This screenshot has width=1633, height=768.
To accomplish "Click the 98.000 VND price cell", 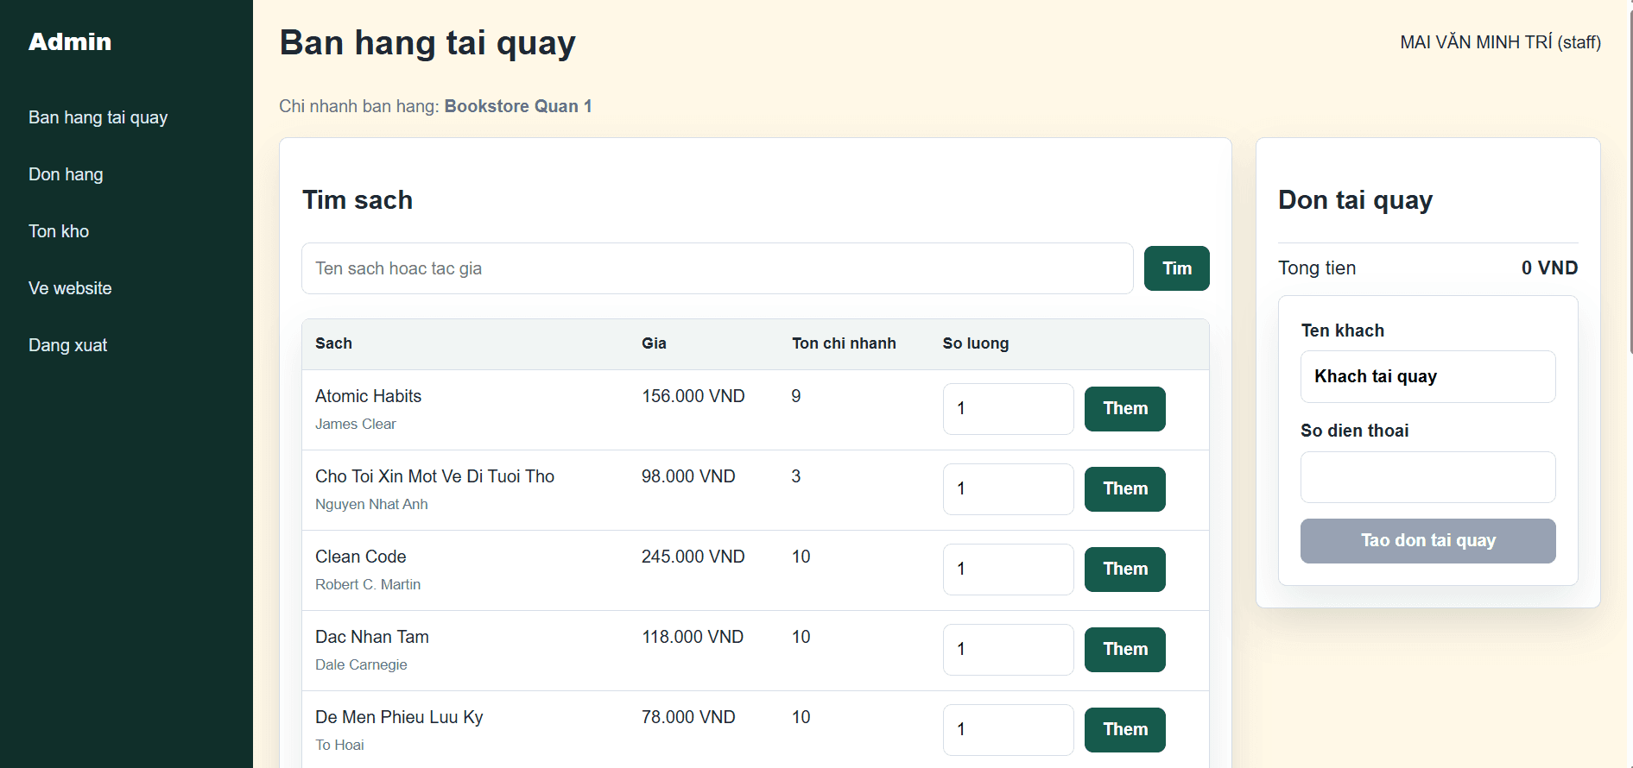I will tap(688, 476).
